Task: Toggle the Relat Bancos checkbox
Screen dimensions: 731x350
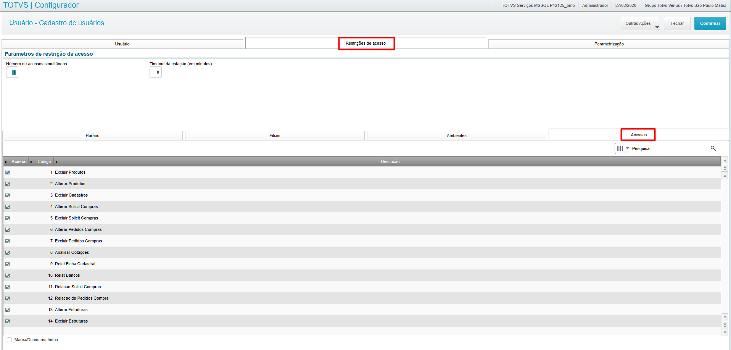Action: 7,276
